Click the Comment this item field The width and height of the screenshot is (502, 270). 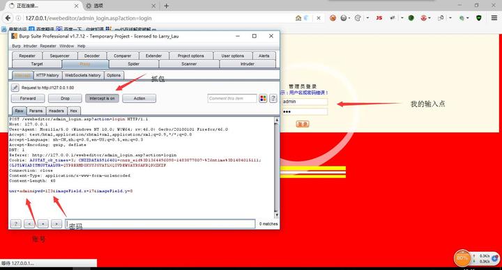click(232, 98)
